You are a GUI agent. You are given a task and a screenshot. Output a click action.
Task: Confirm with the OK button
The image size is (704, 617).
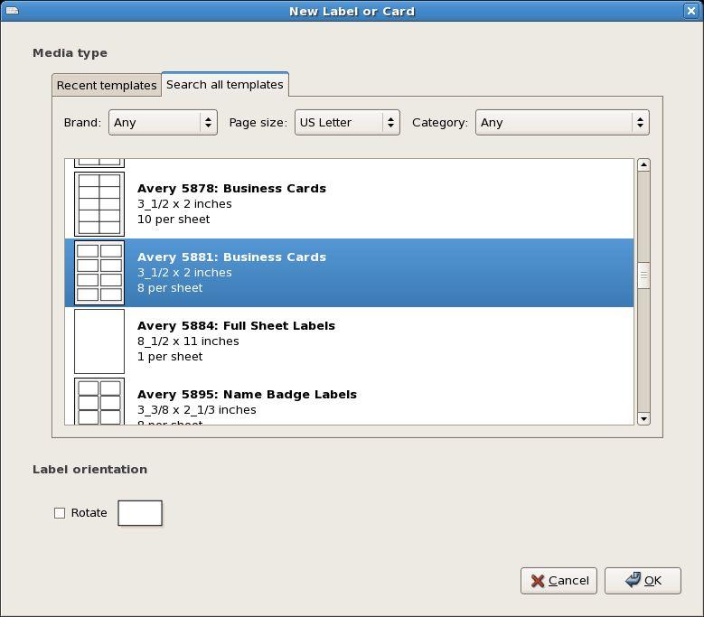[643, 581]
